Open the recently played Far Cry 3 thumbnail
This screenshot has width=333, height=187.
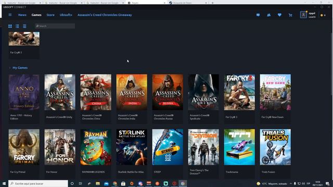pos(24,39)
